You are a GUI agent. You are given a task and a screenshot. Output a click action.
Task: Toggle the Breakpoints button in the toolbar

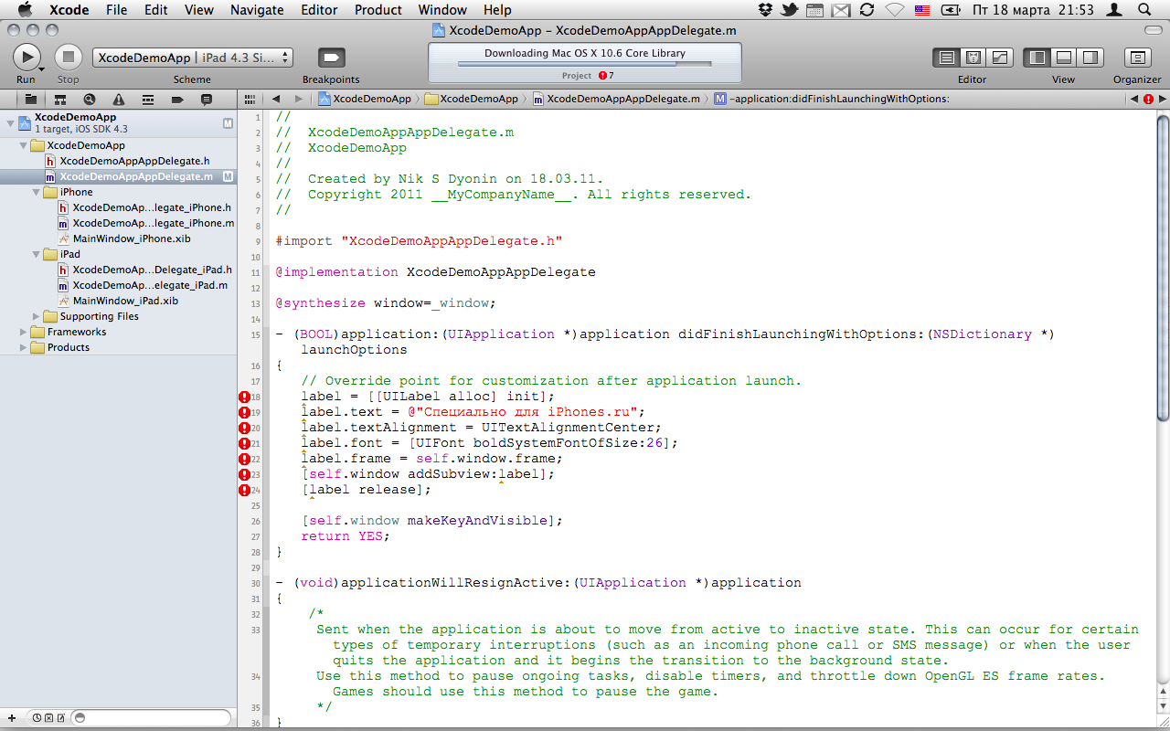(331, 58)
